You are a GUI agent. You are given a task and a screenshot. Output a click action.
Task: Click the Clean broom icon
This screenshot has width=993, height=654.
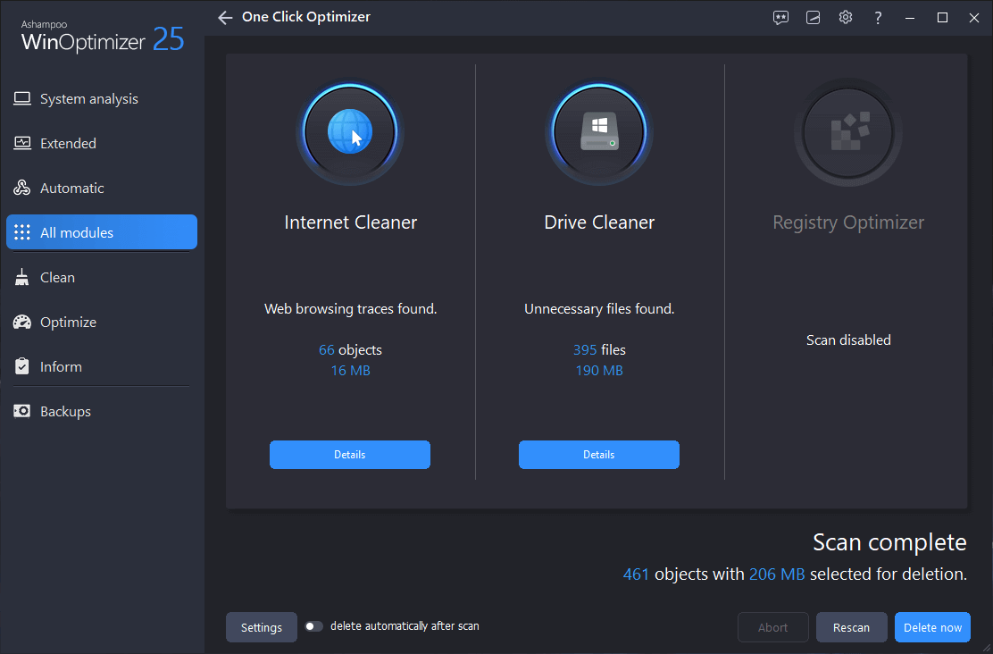tap(22, 277)
